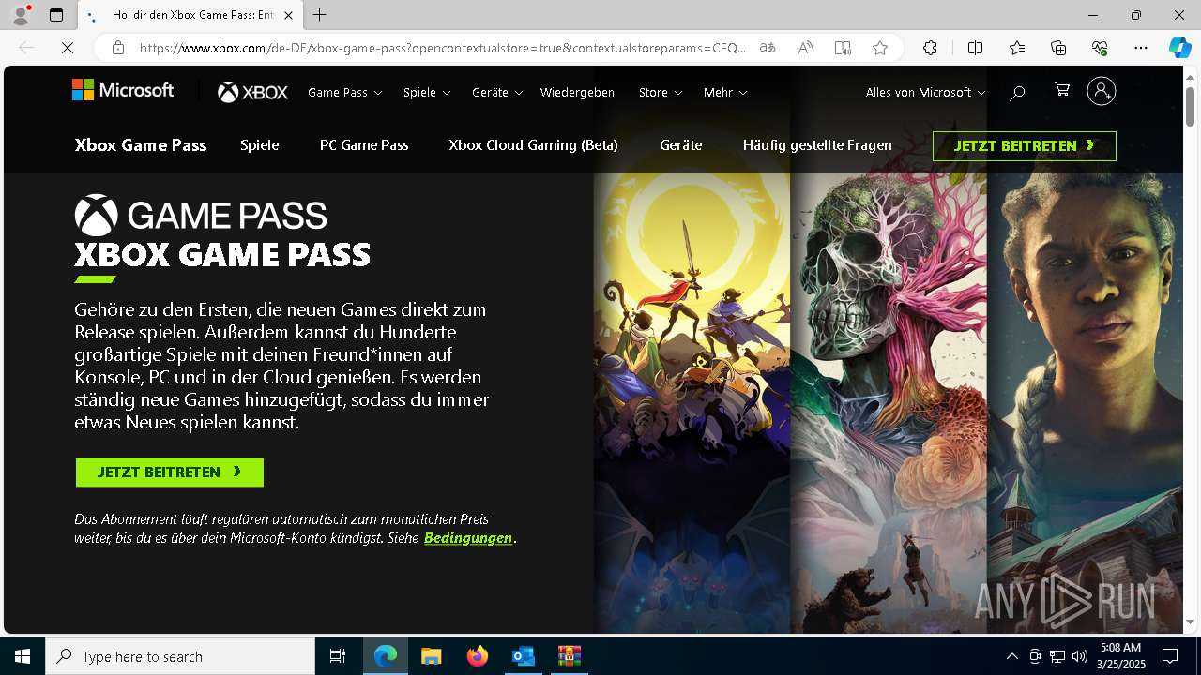Expand the Game Pass dropdown menu

344,92
